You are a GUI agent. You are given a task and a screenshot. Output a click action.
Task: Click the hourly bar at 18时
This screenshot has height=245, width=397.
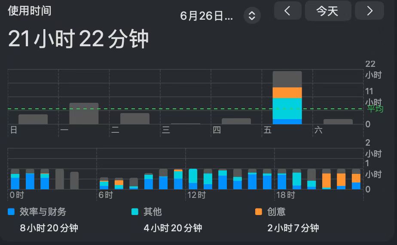[282, 179]
